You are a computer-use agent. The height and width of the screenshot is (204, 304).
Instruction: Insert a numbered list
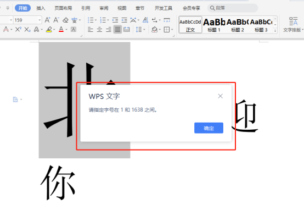tap(103, 20)
